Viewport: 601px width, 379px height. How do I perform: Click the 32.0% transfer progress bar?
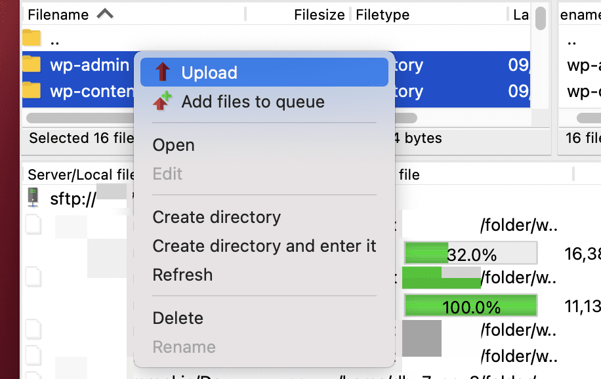click(470, 253)
